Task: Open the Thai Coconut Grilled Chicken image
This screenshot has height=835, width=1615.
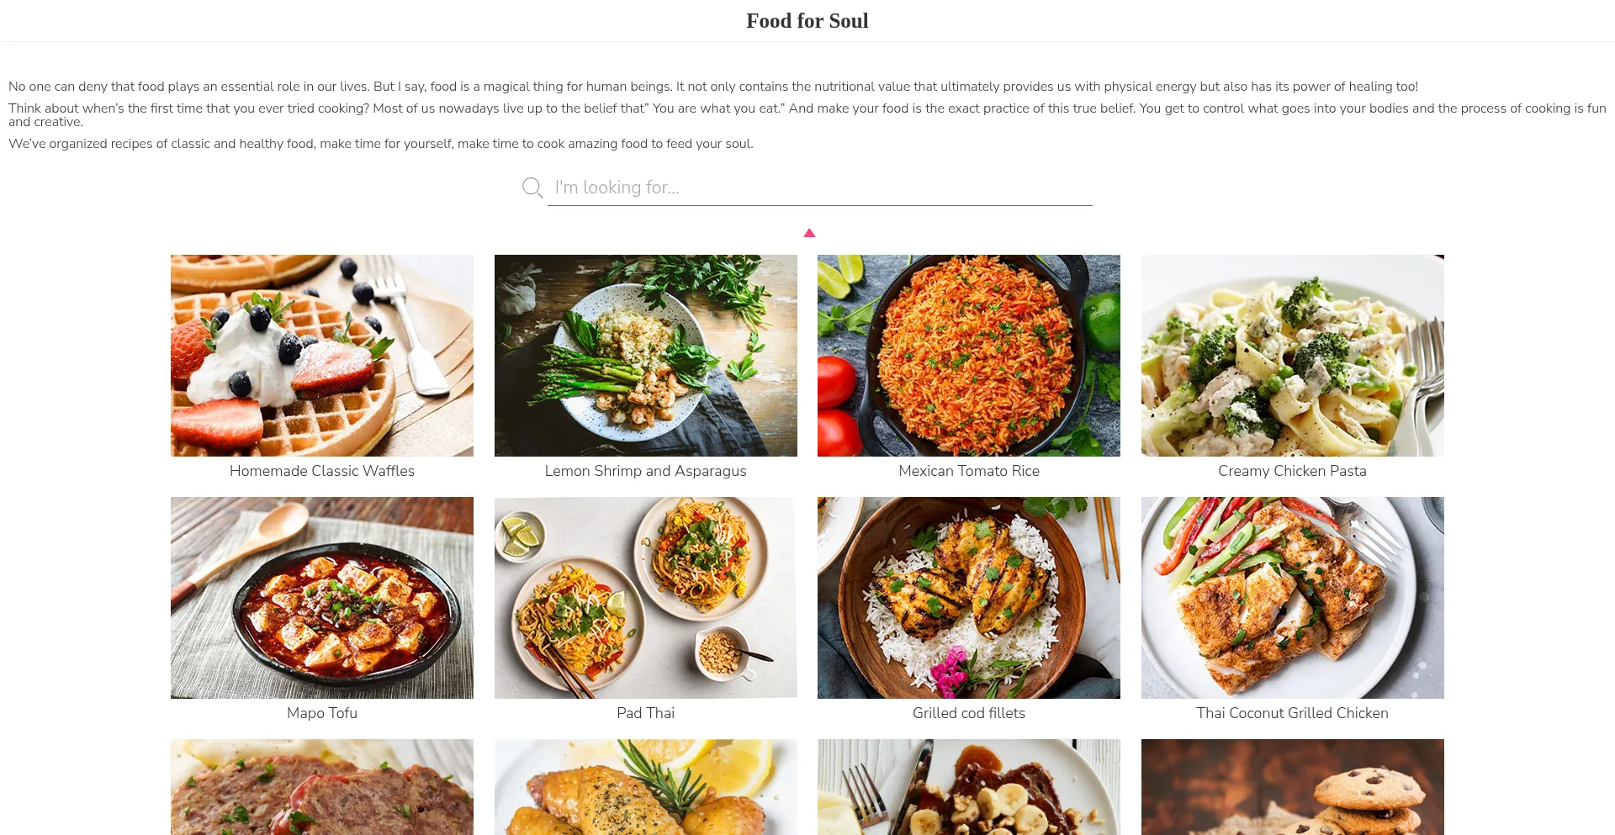Action: point(1293,598)
